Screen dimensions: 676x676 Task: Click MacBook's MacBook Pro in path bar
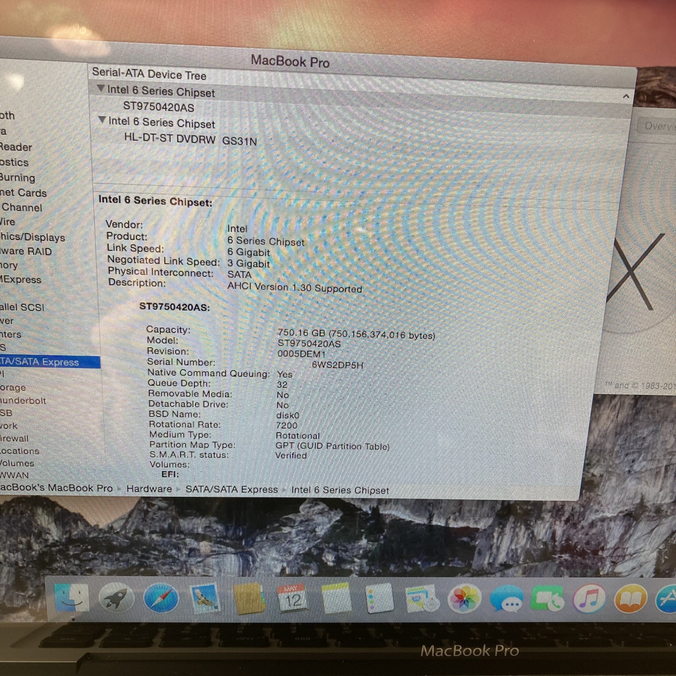(x=56, y=488)
